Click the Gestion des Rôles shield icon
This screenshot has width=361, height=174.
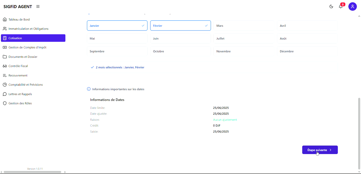tap(5, 103)
